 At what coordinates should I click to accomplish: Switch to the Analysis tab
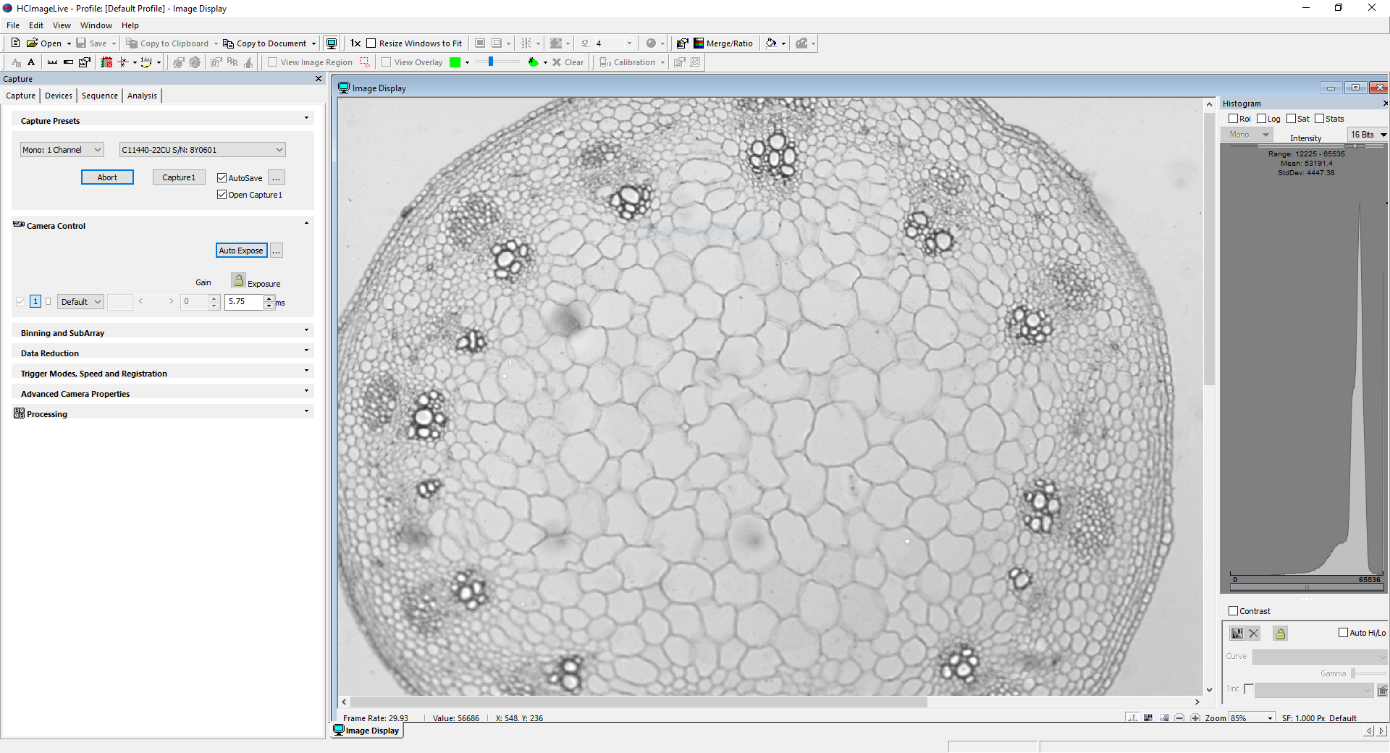point(142,96)
